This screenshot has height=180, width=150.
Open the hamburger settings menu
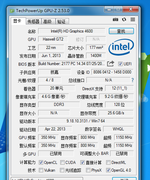(x=133, y=19)
